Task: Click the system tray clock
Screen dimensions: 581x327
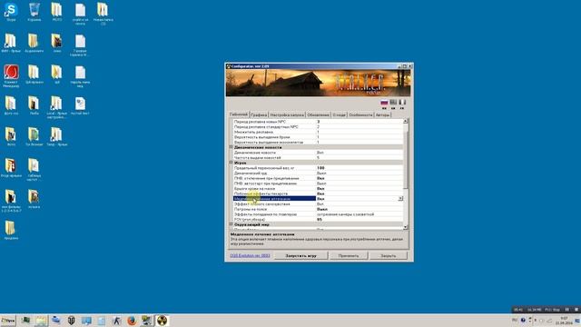Action: click(564, 321)
